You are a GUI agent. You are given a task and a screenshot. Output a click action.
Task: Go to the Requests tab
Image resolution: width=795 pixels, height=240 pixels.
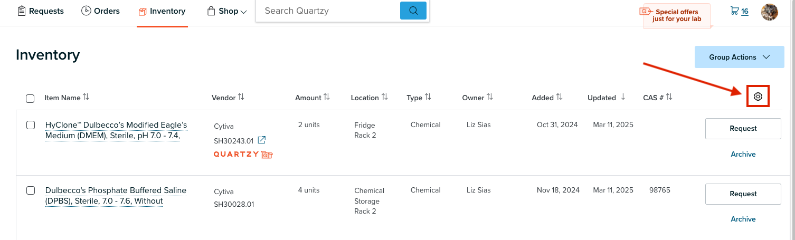click(41, 11)
